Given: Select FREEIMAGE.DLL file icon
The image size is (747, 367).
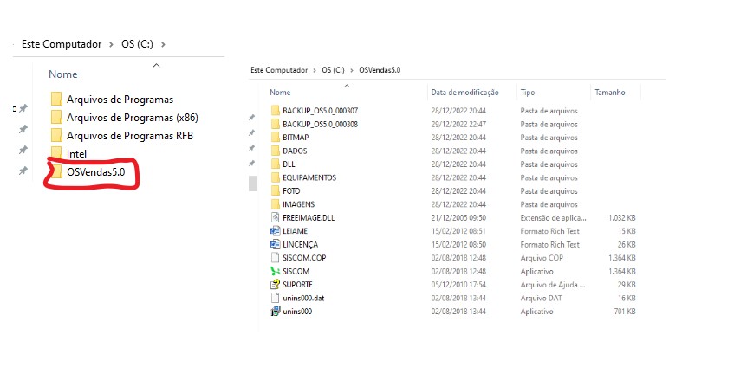Looking at the screenshot, I should tap(275, 217).
